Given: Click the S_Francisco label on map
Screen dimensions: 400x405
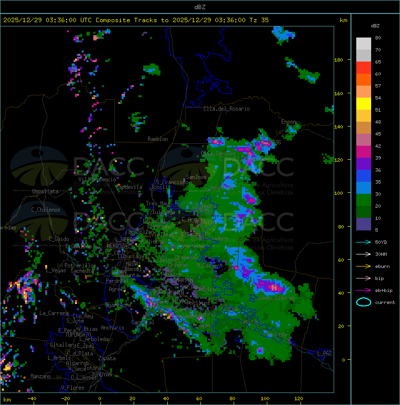Looking at the screenshot, I should coord(173,182).
